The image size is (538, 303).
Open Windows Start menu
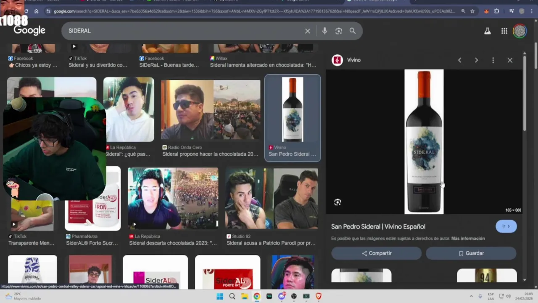pos(220,296)
